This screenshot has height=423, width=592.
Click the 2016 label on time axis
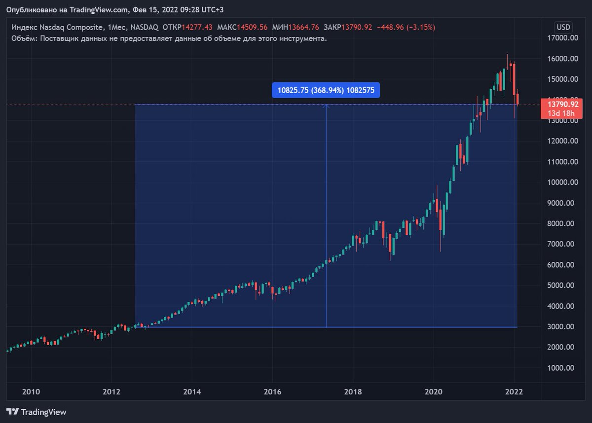(x=272, y=391)
